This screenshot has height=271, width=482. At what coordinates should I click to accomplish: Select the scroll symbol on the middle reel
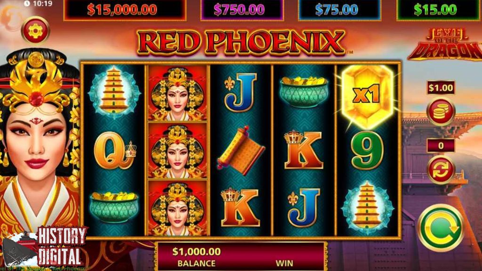click(x=241, y=151)
